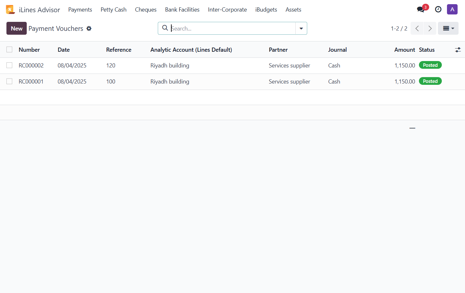Click Posted badge on RC000001 row
This screenshot has height=293, width=465.
tap(430, 81)
